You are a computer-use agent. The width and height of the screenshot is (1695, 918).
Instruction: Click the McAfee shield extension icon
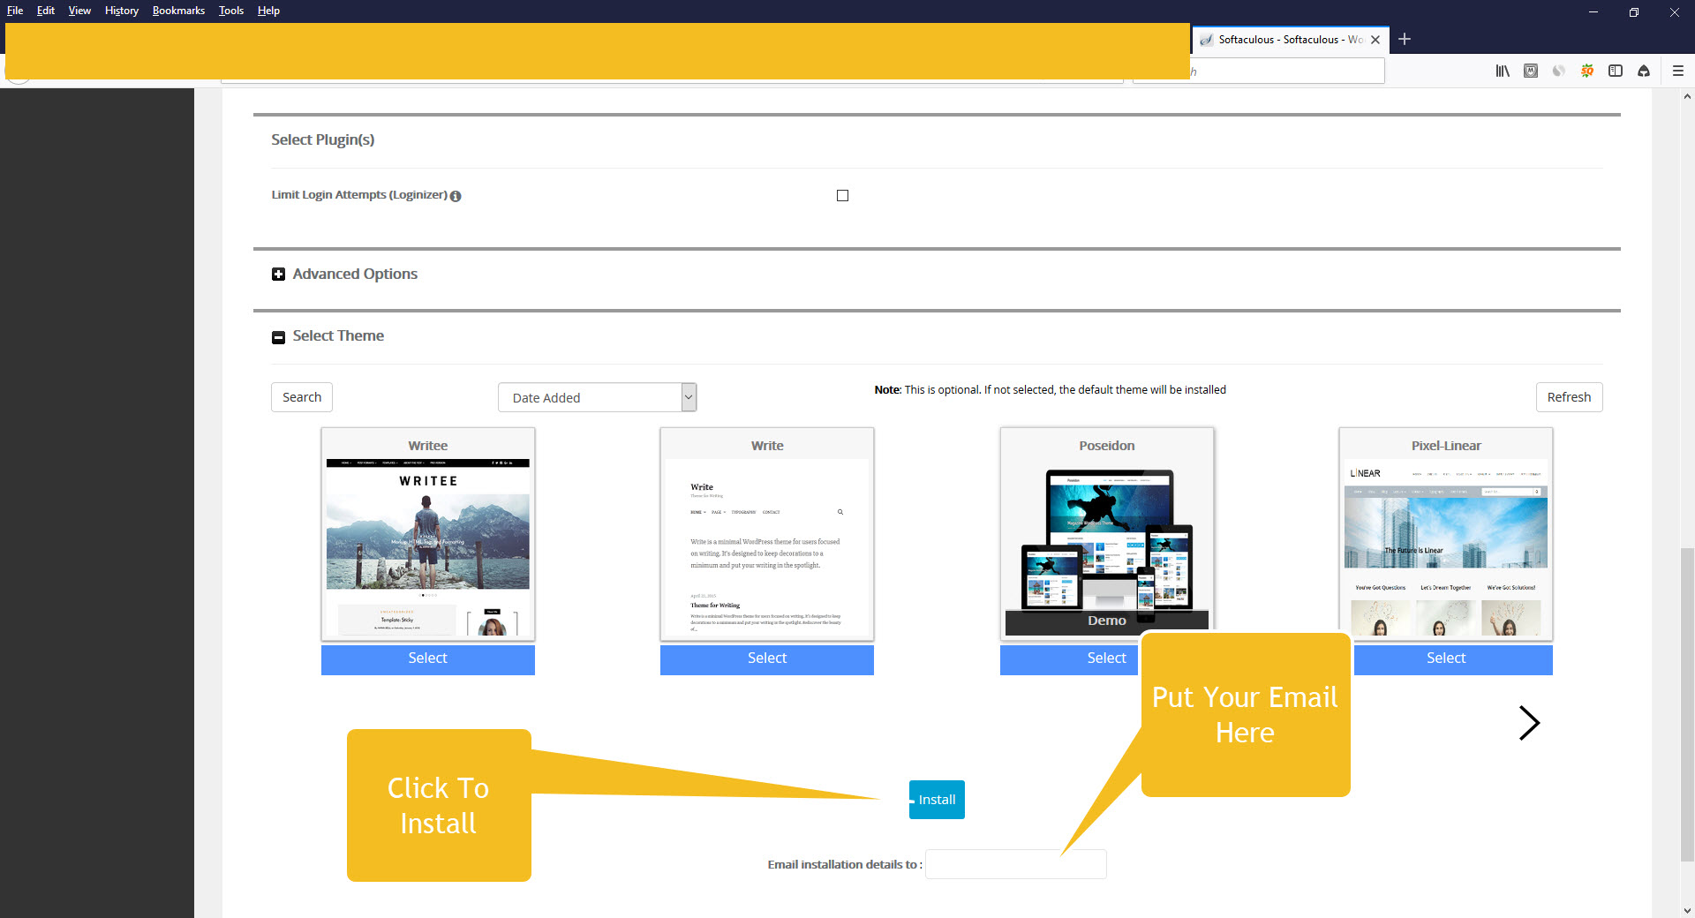pos(1531,71)
